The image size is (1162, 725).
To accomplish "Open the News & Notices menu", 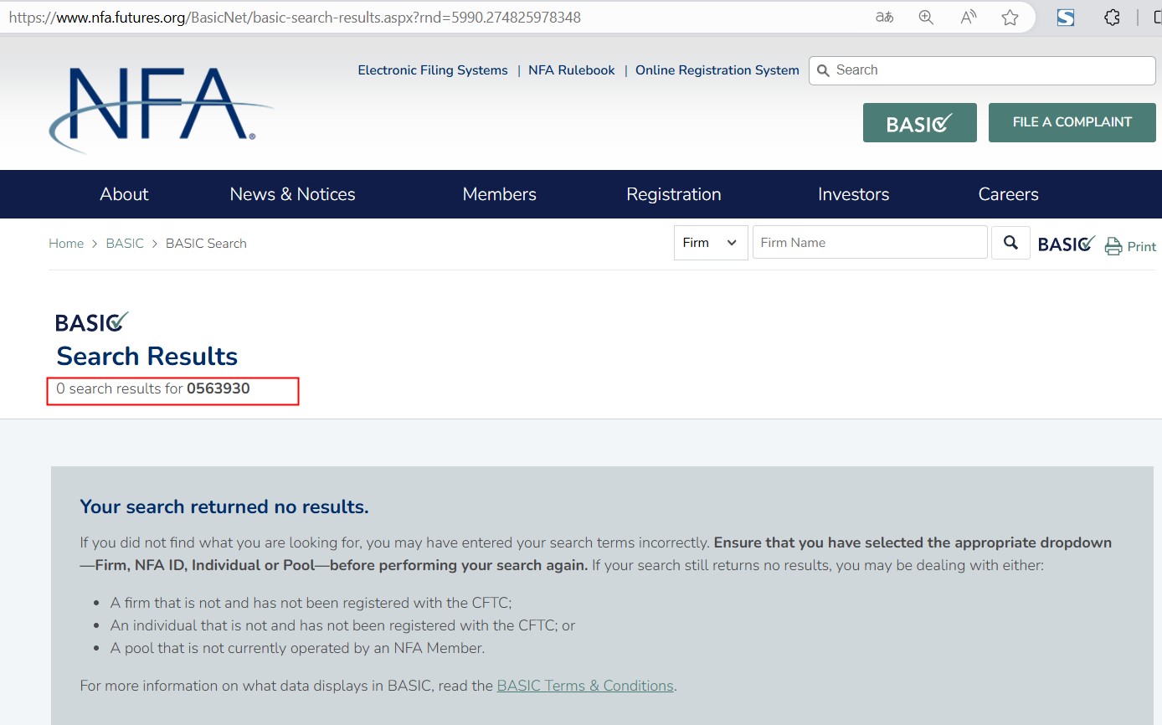I will [292, 194].
